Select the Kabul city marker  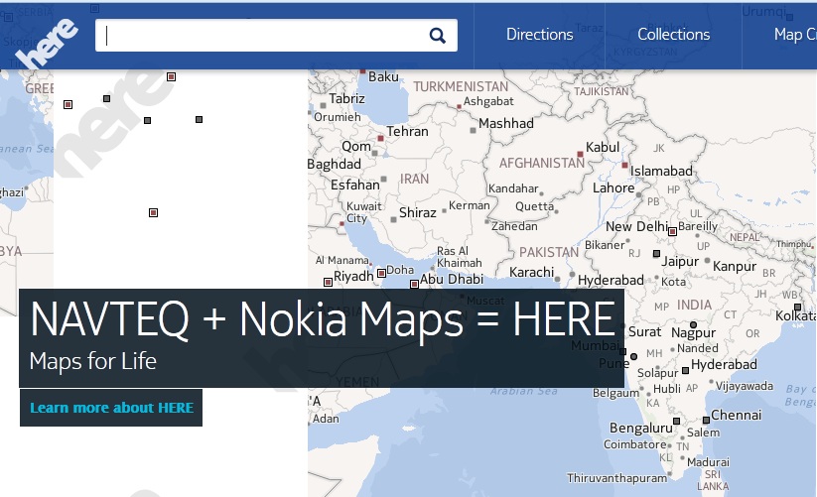[580, 155]
